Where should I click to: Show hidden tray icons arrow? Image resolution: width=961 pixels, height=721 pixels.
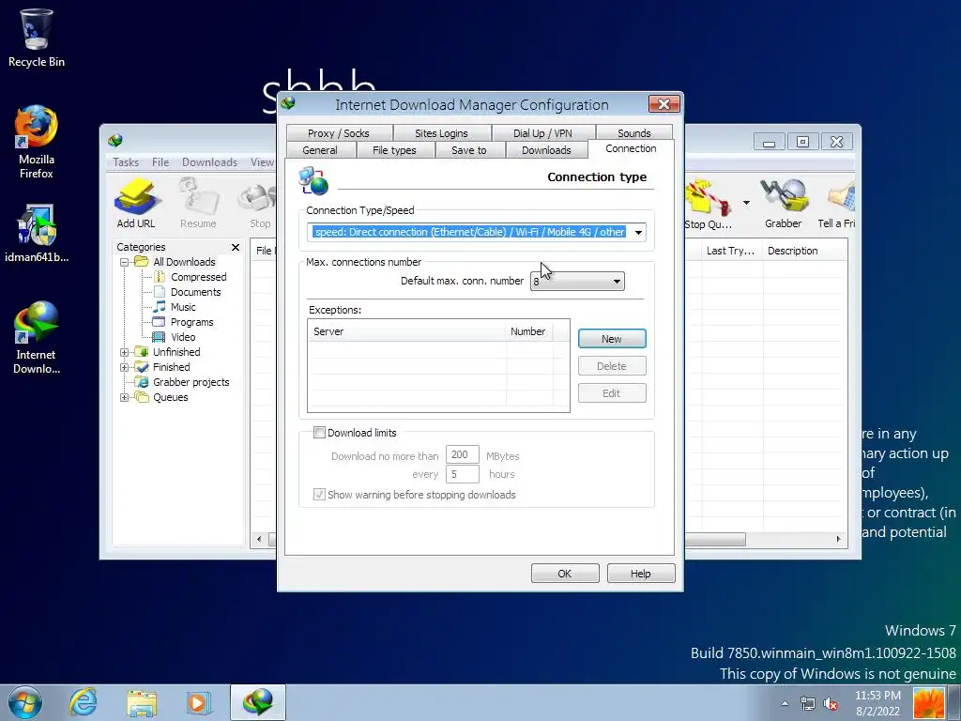(x=785, y=703)
